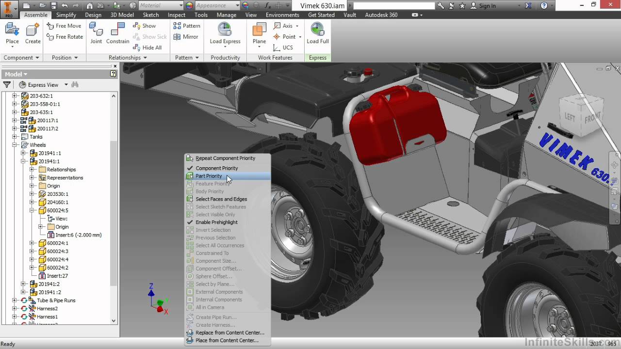621x349 pixels.
Task: Select the Tanks folder in browser
Action: pos(36,137)
